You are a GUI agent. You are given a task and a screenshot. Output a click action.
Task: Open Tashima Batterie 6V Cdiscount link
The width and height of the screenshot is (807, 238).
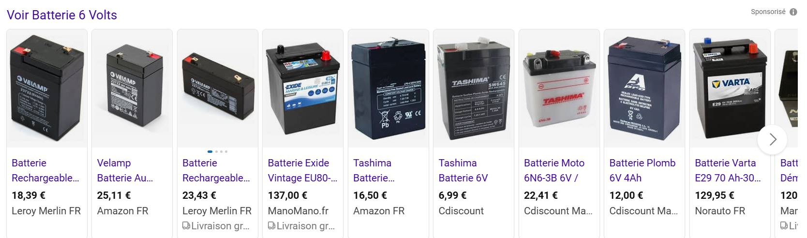463,170
